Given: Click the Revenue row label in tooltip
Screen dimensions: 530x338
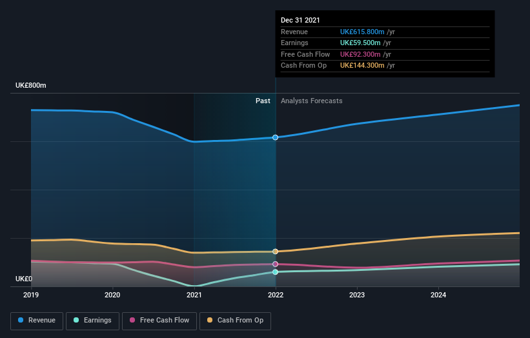Looking at the screenshot, I should point(294,32).
